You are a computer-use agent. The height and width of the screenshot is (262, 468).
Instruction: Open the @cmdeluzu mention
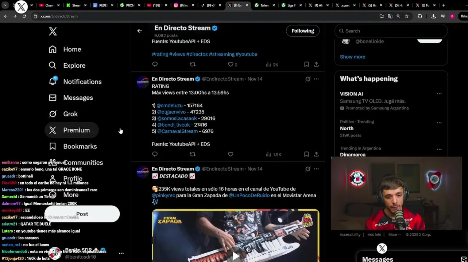[x=170, y=106]
